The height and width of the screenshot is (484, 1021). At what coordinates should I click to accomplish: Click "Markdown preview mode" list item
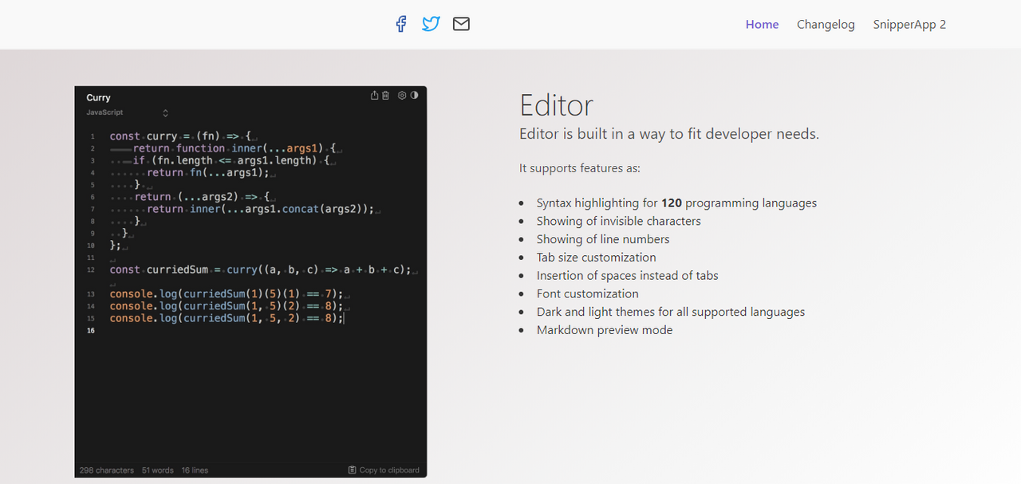point(605,330)
